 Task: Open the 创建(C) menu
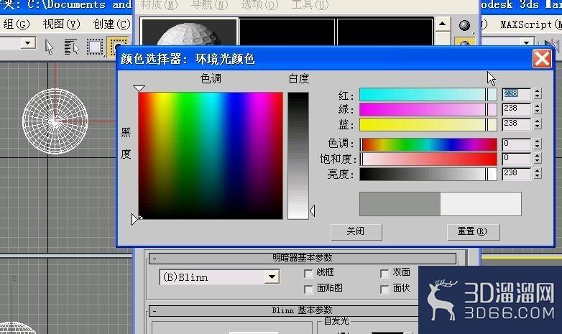click(x=111, y=24)
